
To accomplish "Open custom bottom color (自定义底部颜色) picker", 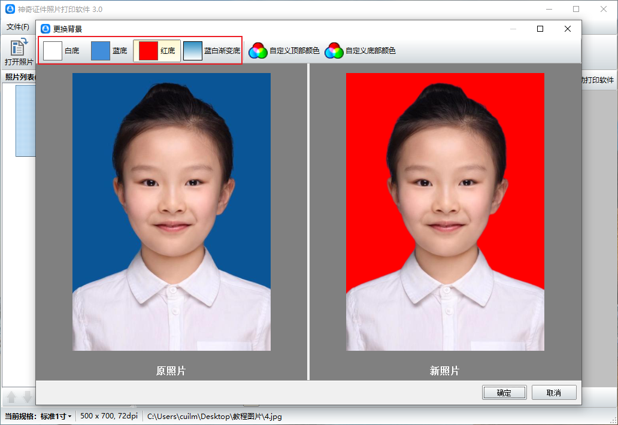I will (x=360, y=51).
